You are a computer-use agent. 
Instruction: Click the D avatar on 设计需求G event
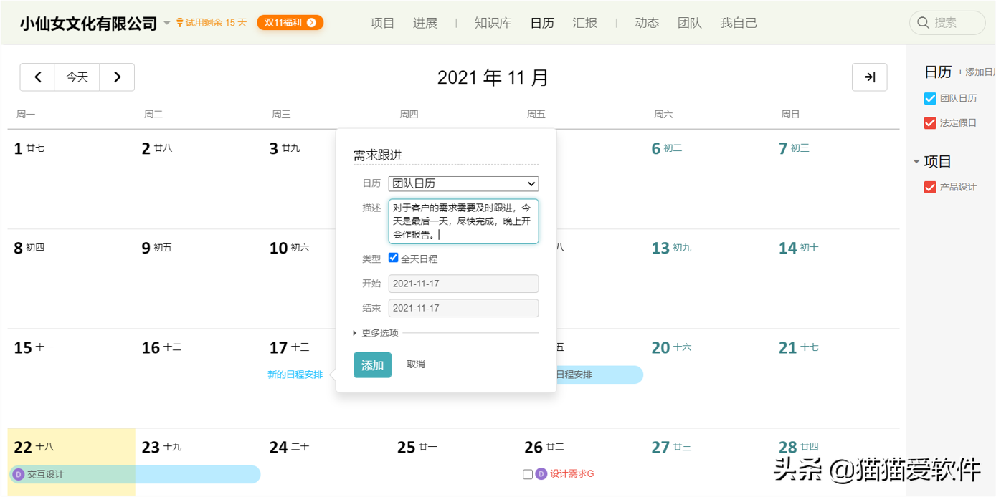coord(541,473)
